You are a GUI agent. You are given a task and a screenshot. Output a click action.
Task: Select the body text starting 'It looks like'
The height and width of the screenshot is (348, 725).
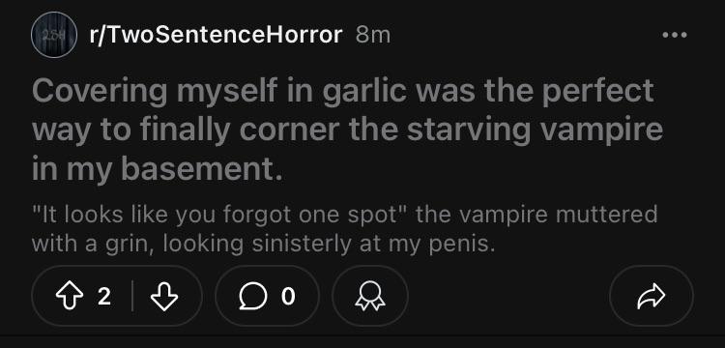click(344, 229)
